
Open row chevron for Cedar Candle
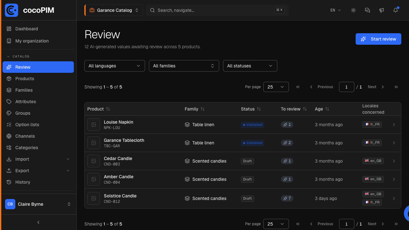394,161
